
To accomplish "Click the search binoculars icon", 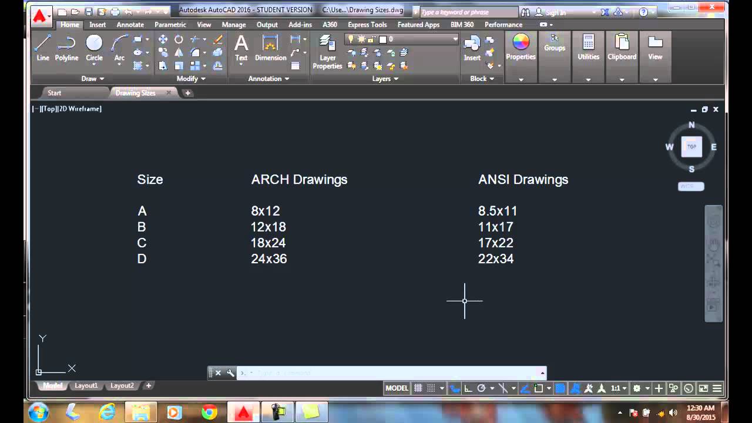I will 525,12.
